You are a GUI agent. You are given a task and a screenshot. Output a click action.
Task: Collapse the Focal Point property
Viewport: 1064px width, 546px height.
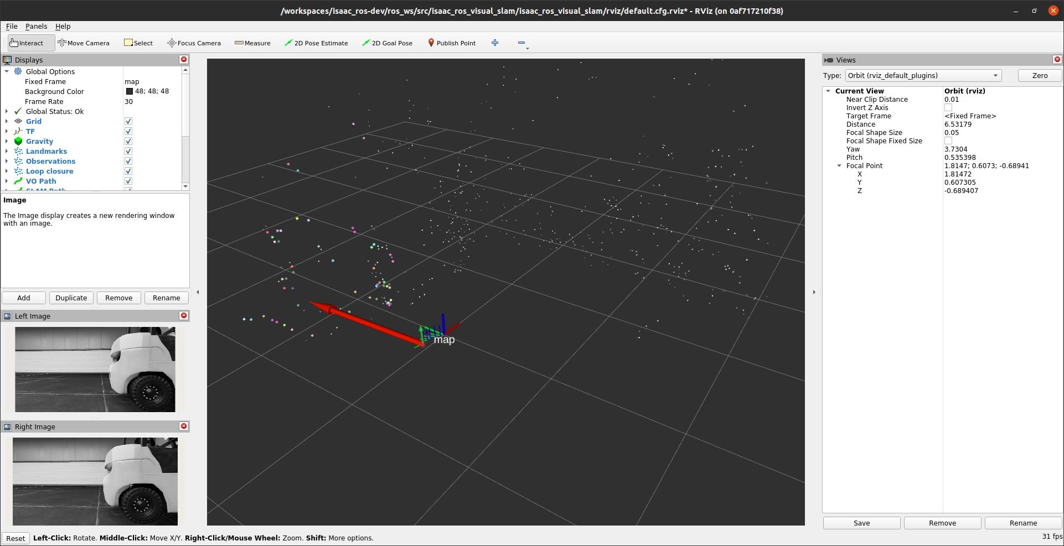pos(839,166)
